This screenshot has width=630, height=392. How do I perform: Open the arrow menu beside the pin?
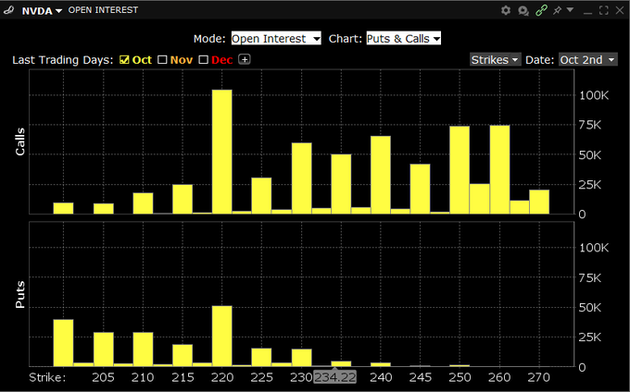(x=570, y=10)
